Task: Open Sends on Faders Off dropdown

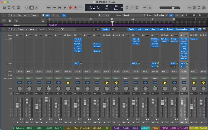Action: tap(68, 29)
